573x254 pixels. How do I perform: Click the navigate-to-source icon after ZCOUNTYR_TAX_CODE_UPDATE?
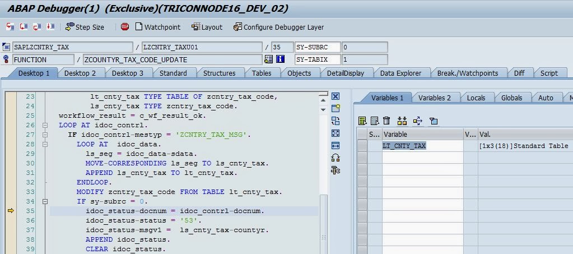tap(269, 59)
